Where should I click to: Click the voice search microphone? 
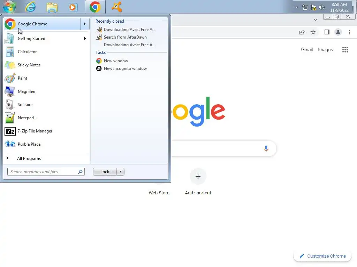(x=266, y=148)
